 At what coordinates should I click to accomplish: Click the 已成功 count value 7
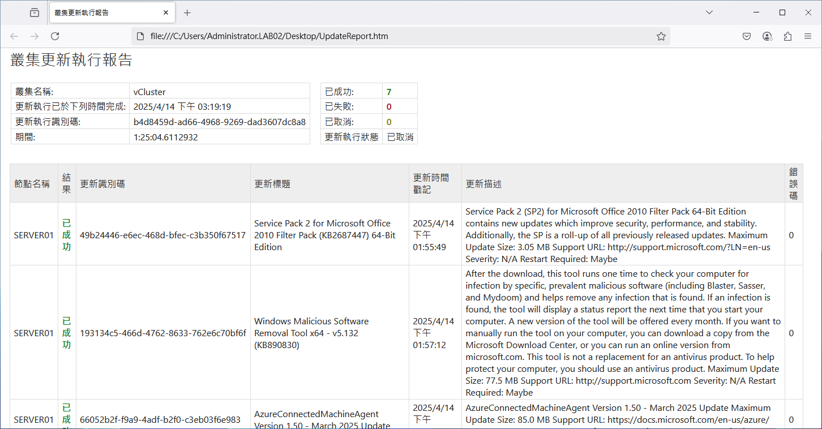tap(389, 92)
